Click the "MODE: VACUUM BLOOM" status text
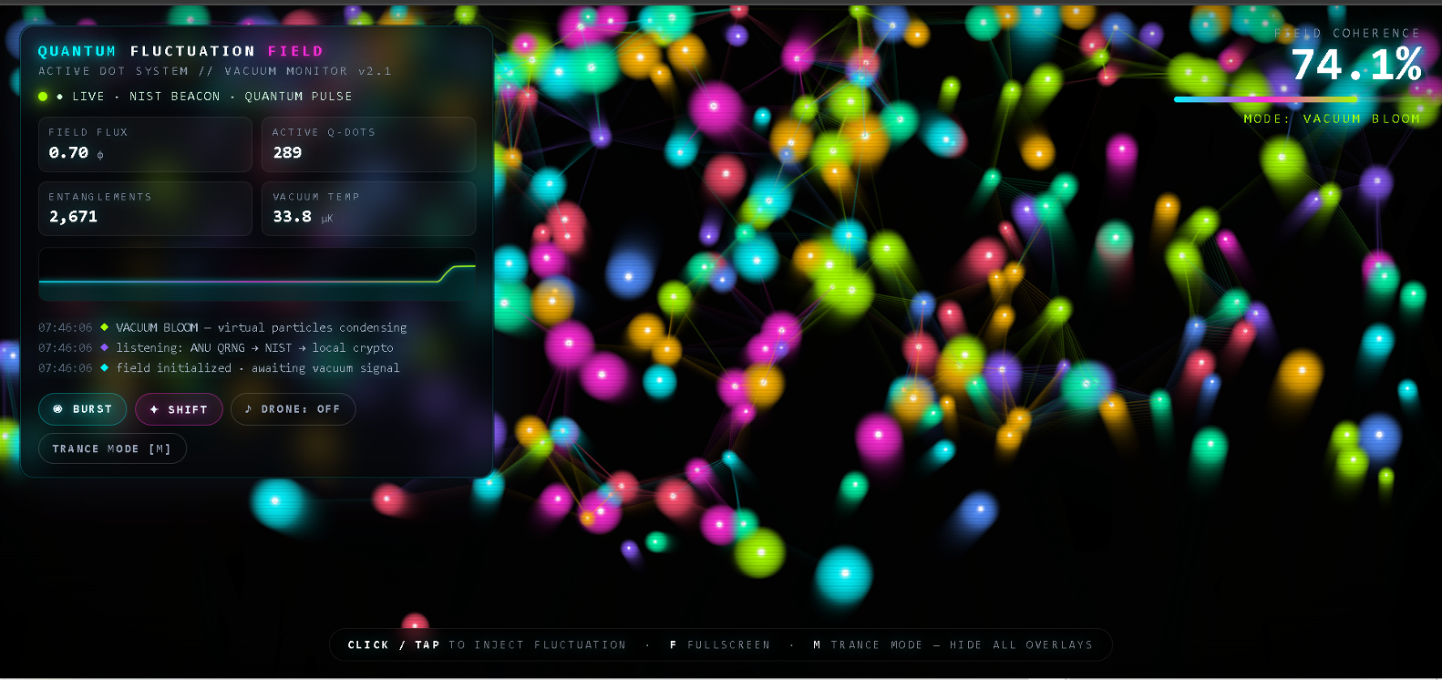This screenshot has width=1442, height=680. (x=1332, y=118)
